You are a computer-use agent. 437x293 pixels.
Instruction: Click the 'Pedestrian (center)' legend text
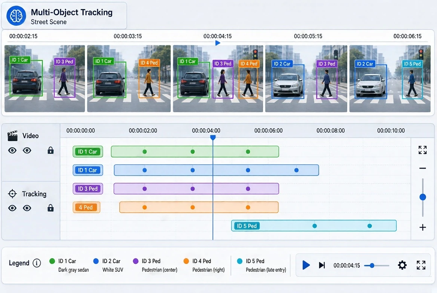point(159,270)
